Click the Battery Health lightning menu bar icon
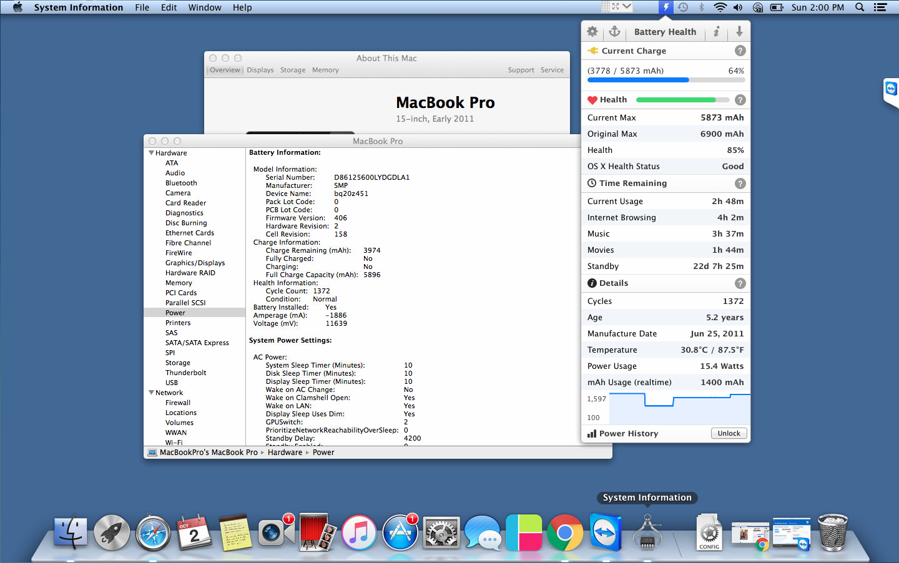 666,7
